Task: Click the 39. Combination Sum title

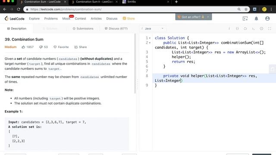Action: 24,39
